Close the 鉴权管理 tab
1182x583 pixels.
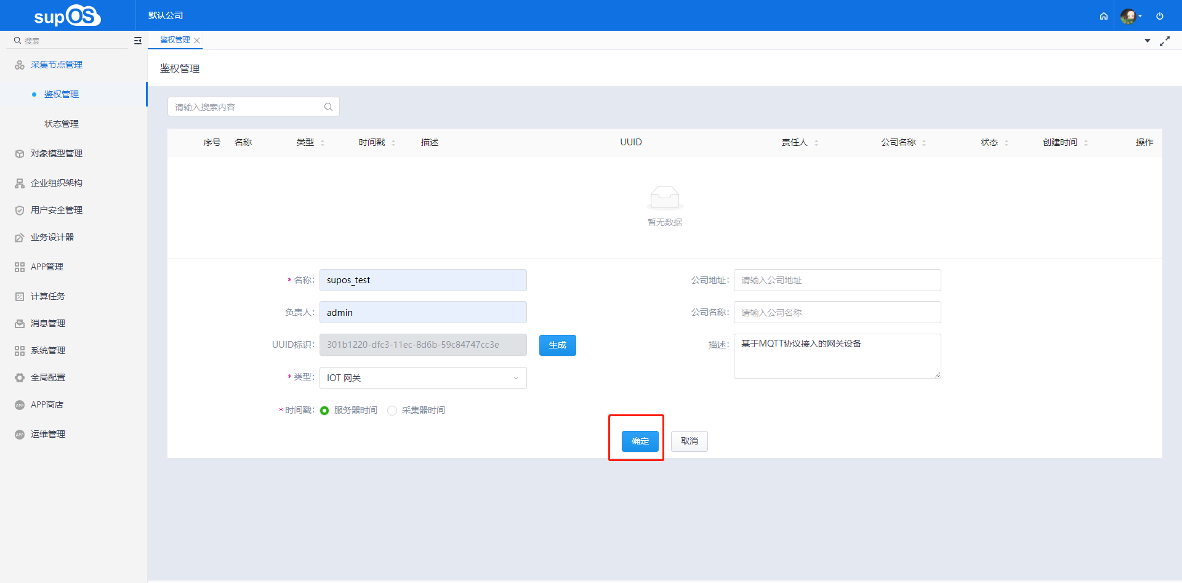(197, 41)
